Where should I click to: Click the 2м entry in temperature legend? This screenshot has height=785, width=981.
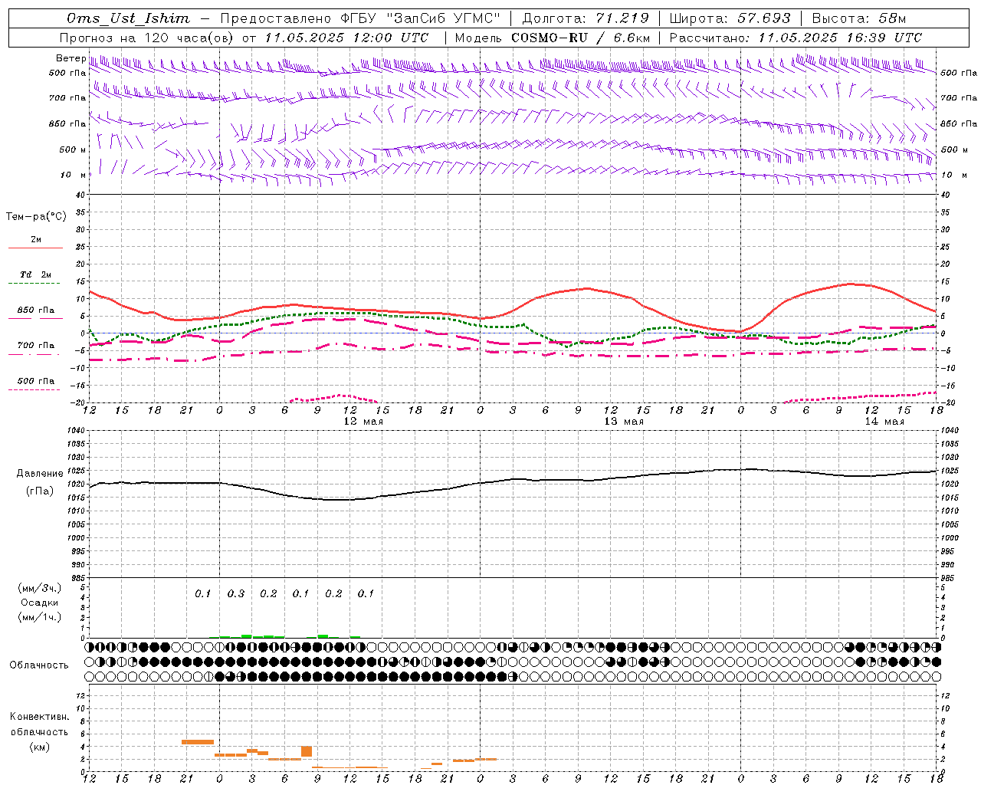pos(36,239)
